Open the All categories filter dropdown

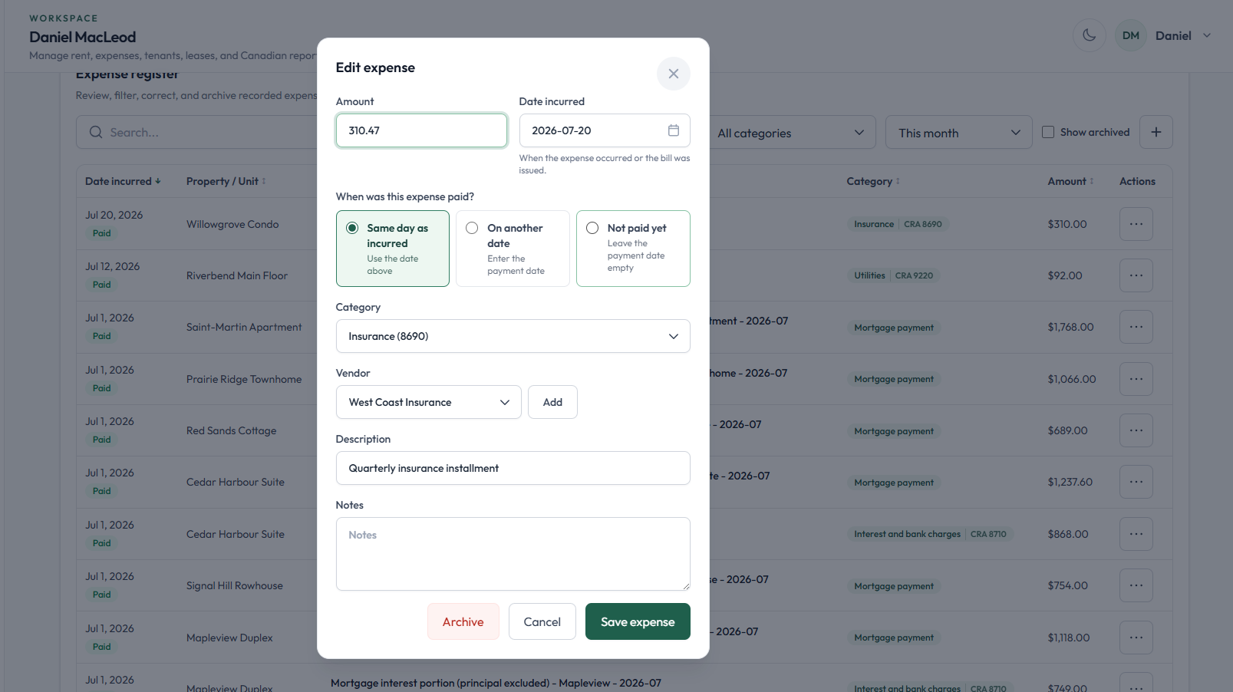pyautogui.click(x=790, y=133)
